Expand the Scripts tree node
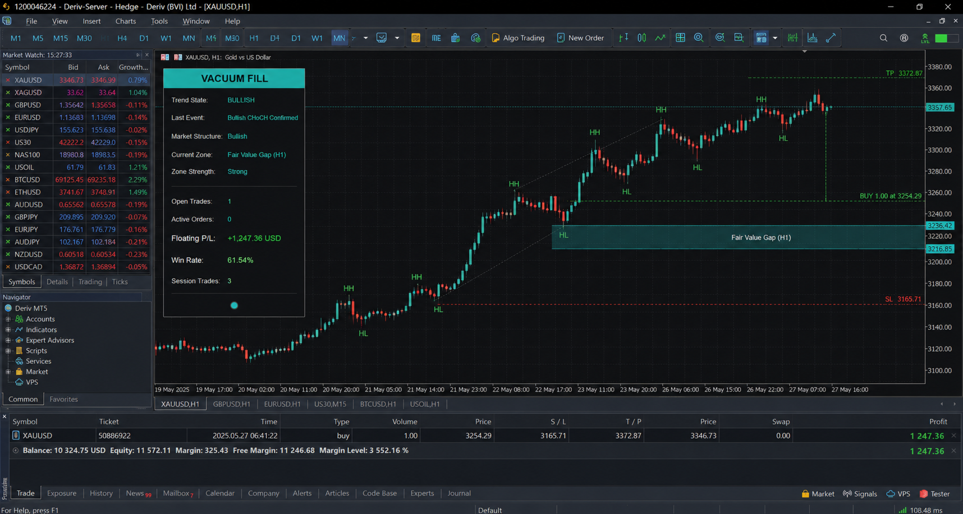963x514 pixels. click(x=8, y=350)
